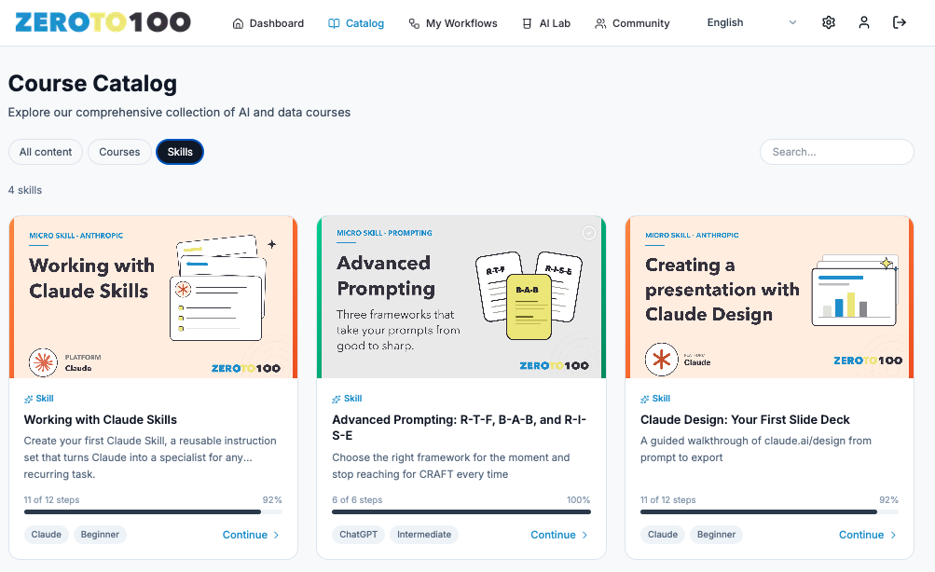Continue Working with Claude Skills
Image resolution: width=935 pixels, height=572 pixels.
point(251,535)
